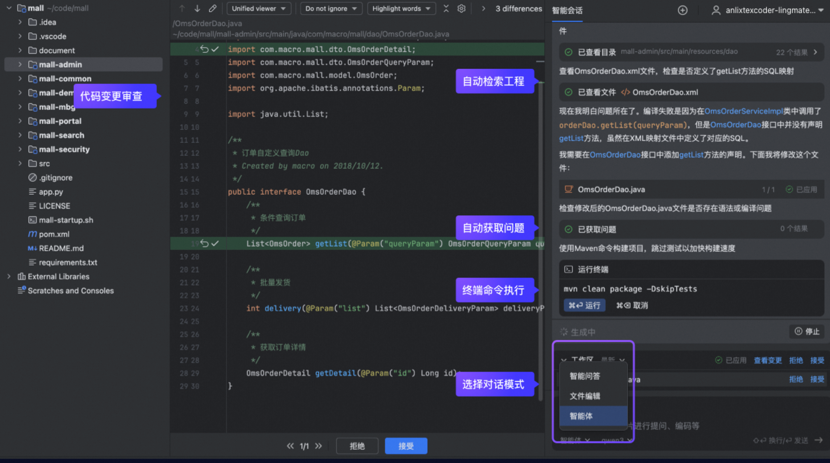The height and width of the screenshot is (463, 830).
Task: Click the pencil edit source icon
Action: pyautogui.click(x=213, y=9)
